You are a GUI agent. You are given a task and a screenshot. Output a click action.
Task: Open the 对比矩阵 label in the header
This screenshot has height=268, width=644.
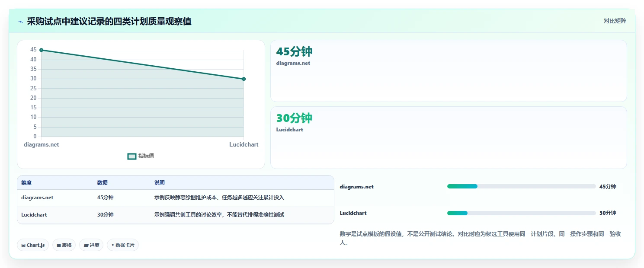click(x=615, y=21)
